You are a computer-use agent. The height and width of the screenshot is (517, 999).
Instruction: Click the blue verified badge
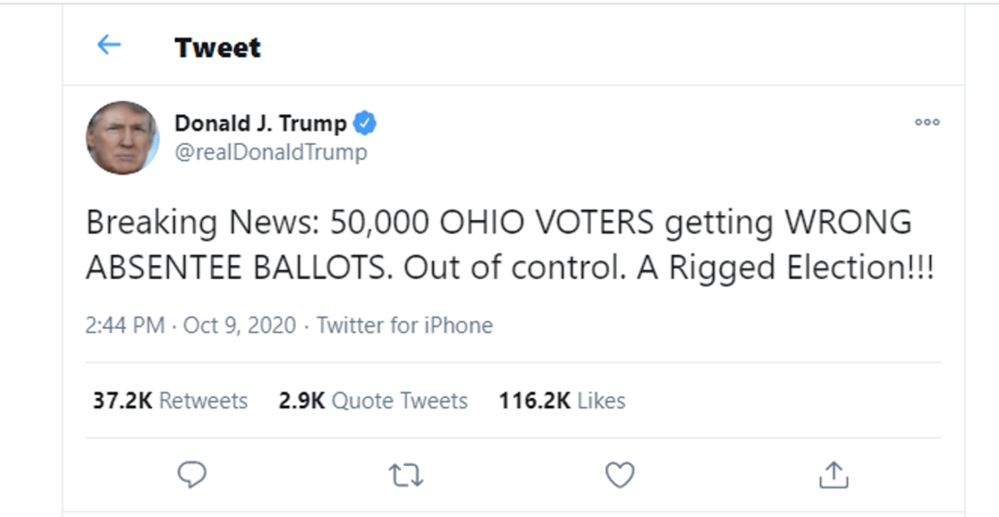[365, 123]
